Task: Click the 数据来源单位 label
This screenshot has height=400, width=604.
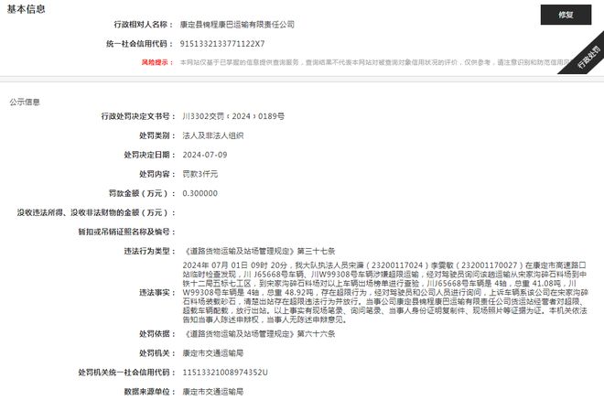Action: 150,392
